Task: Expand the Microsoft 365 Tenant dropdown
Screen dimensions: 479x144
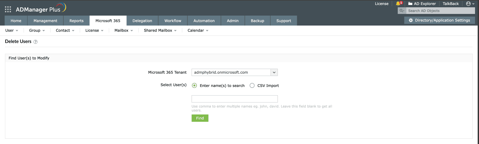Action: coord(274,72)
